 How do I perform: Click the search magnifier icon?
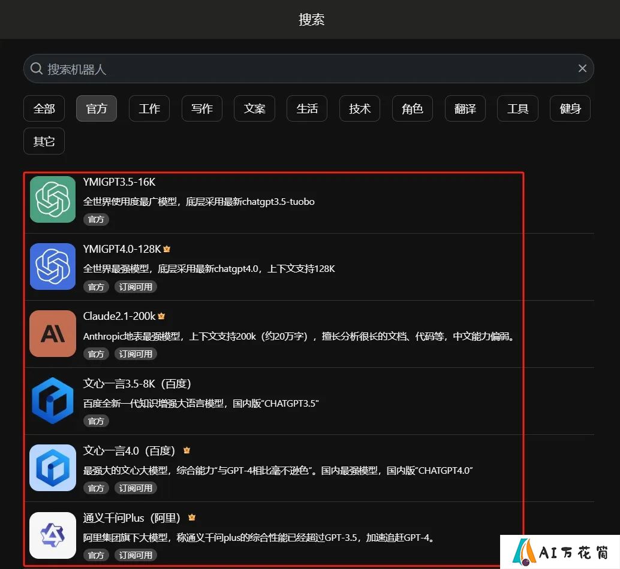[x=37, y=69]
